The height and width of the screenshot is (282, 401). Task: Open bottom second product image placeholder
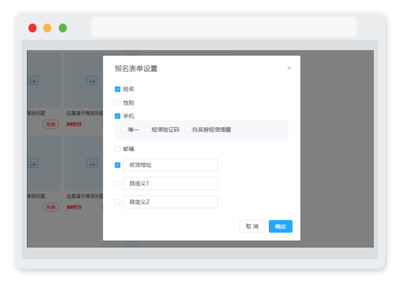84,163
